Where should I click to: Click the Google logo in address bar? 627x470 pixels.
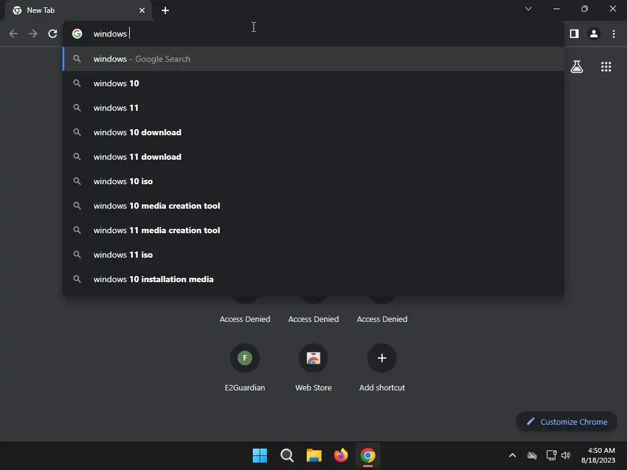(x=77, y=34)
